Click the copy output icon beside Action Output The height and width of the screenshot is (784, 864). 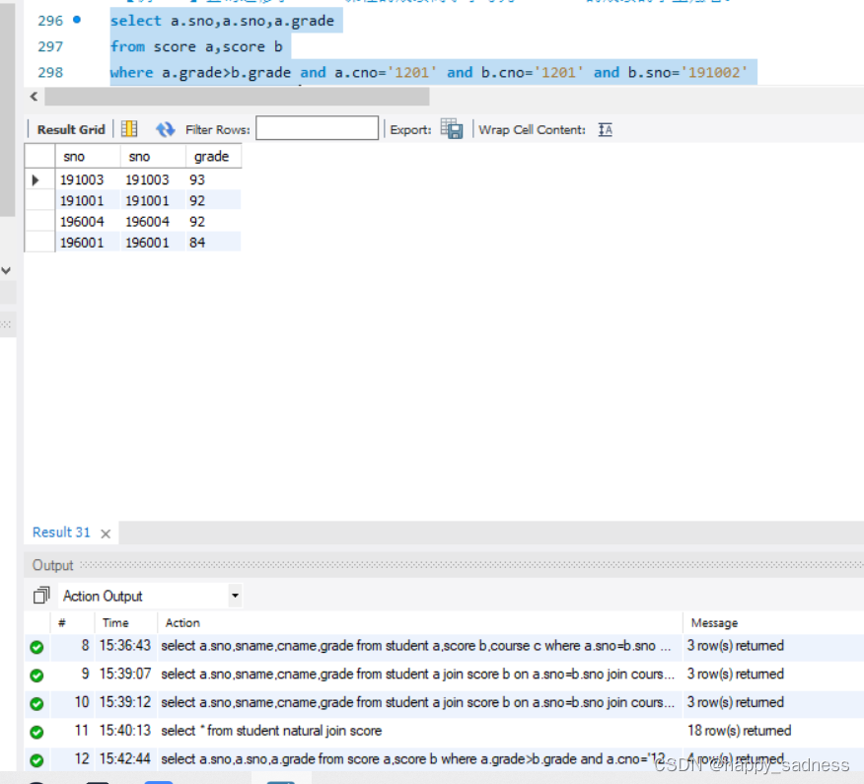pyautogui.click(x=41, y=596)
